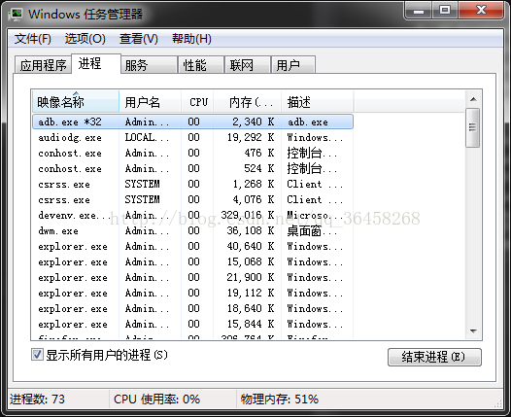This screenshot has height=417, width=511.
Task: Click the 进程数: 73 status entry
Action: point(37,400)
